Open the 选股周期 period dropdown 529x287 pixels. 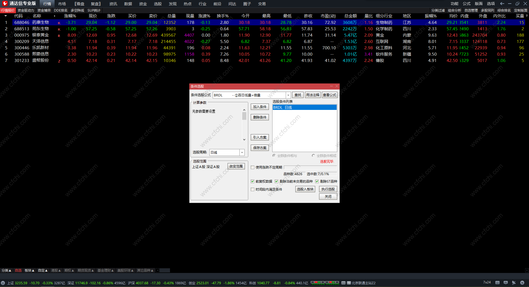242,152
